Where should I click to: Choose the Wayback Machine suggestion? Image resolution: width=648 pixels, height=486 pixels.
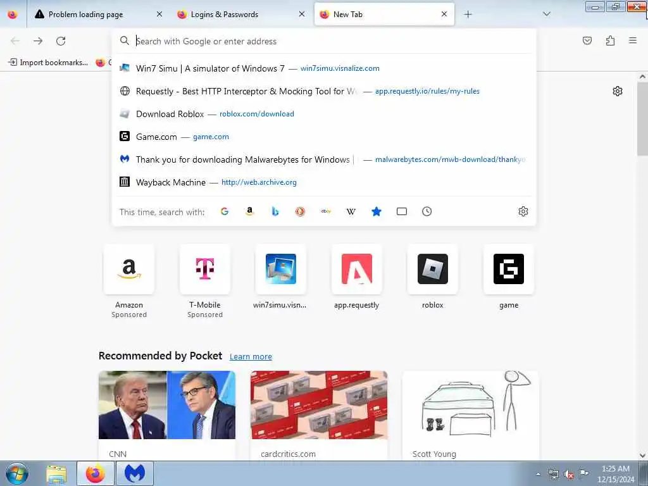click(325, 182)
